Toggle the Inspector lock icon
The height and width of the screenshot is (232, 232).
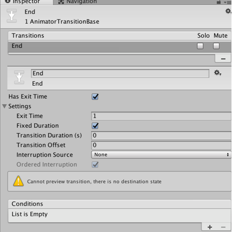(219, 2)
